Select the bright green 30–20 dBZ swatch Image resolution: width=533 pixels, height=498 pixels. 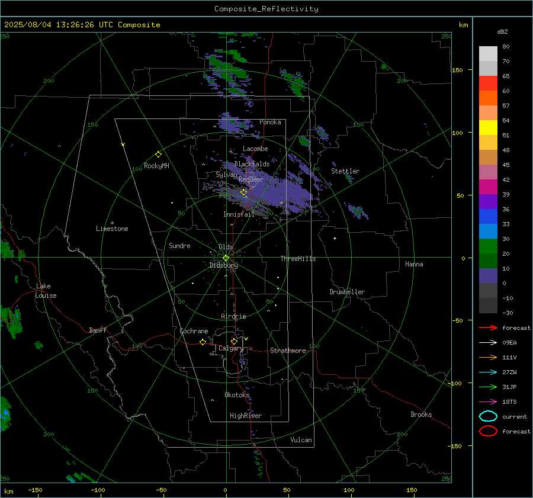tap(488, 246)
